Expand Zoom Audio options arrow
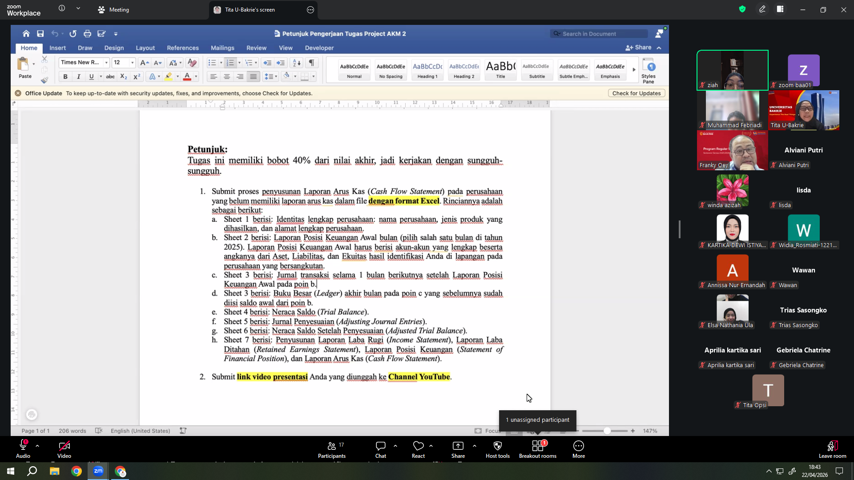 pyautogui.click(x=37, y=445)
